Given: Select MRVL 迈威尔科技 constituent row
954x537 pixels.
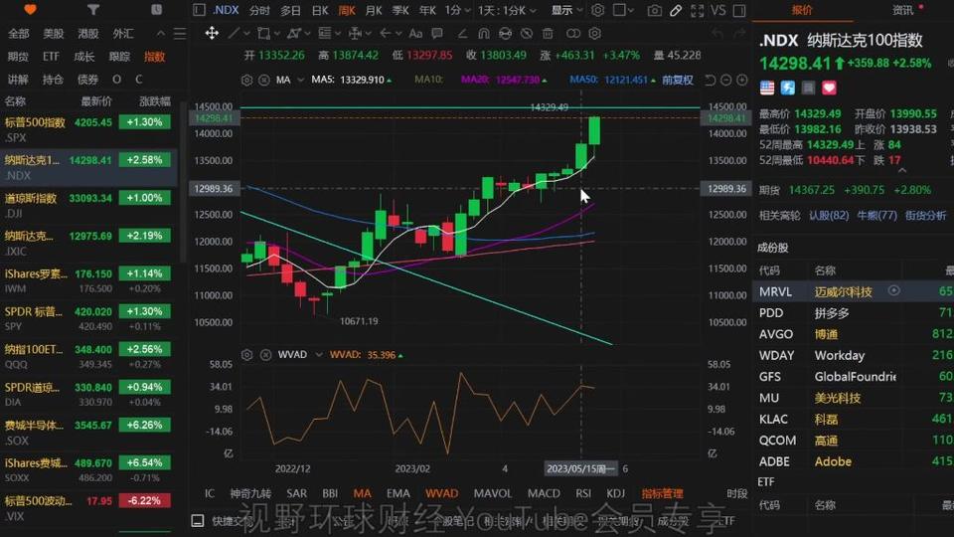Looking at the screenshot, I should pos(853,291).
